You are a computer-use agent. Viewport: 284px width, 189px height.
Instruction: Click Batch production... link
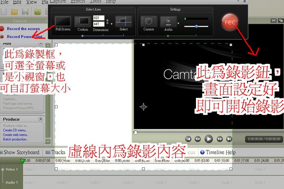click(x=16, y=139)
